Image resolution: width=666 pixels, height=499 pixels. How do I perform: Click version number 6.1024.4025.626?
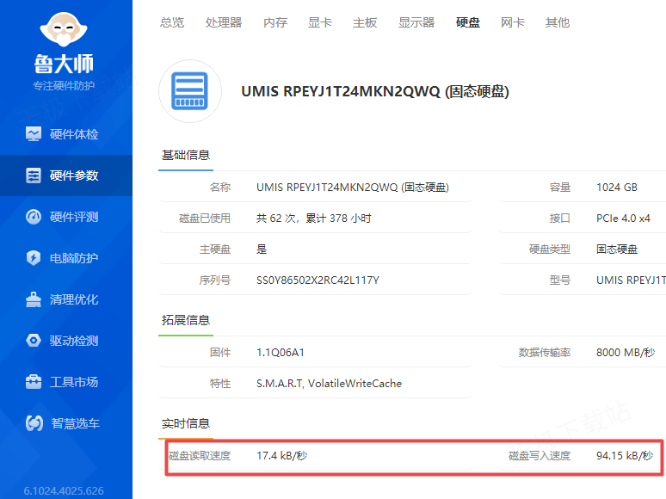pyautogui.click(x=64, y=491)
